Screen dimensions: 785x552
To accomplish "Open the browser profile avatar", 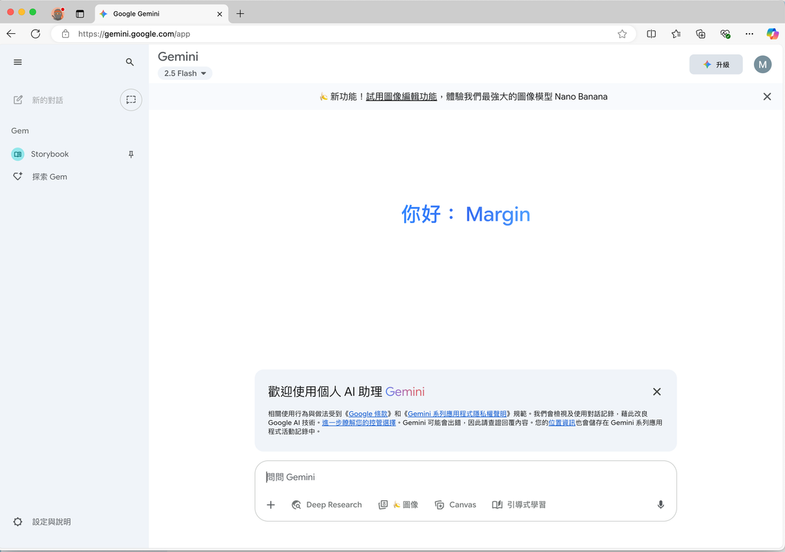I will coord(57,14).
